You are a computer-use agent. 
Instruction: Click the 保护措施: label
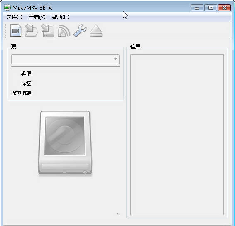(22, 93)
